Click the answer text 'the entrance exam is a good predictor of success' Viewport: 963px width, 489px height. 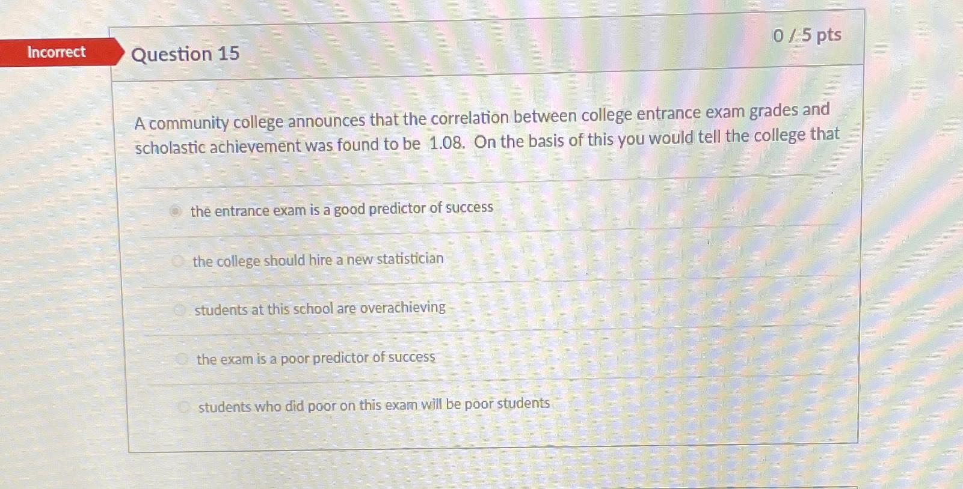341,209
